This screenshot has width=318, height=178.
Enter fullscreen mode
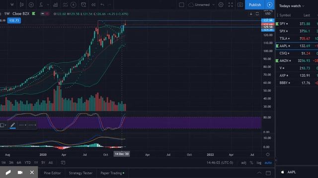point(231,4)
